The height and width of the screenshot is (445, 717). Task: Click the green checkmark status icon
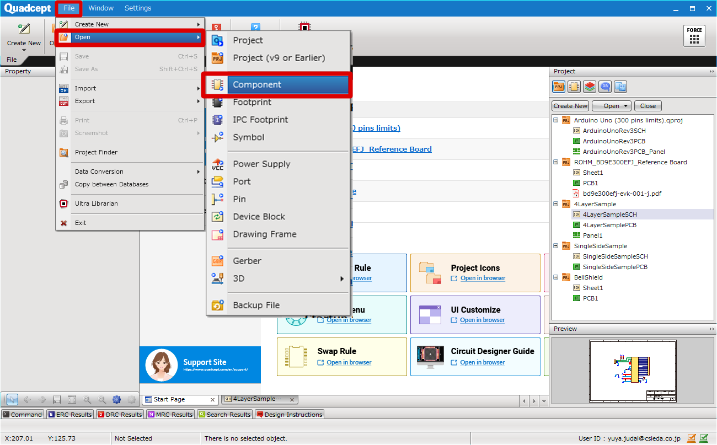(x=704, y=438)
